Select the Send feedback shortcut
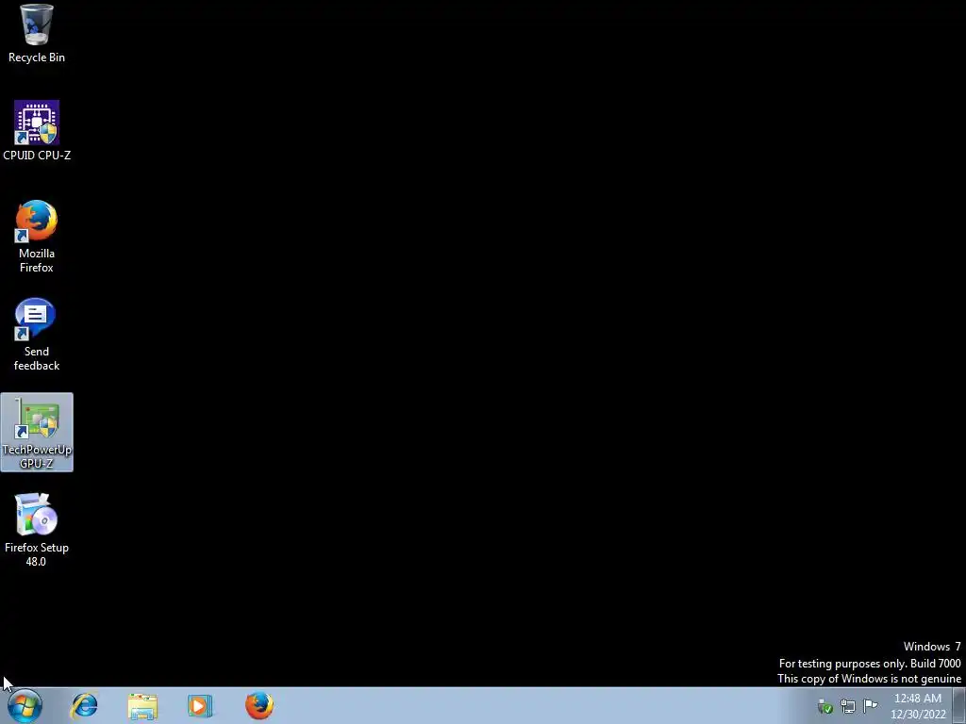The width and height of the screenshot is (966, 724). click(37, 335)
